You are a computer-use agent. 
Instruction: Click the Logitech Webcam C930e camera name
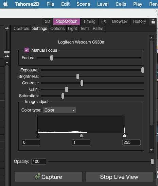coord(81,42)
